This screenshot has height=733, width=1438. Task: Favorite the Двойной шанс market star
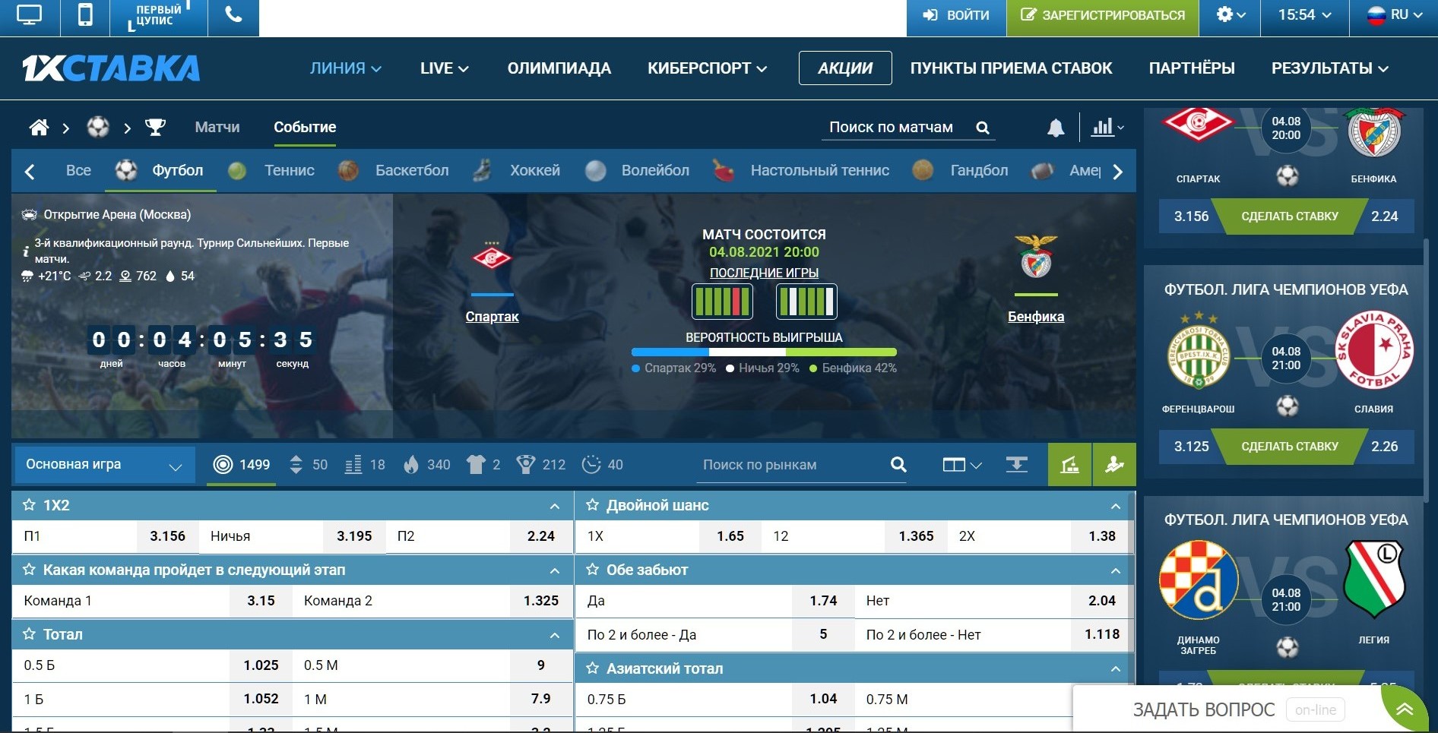click(x=593, y=505)
